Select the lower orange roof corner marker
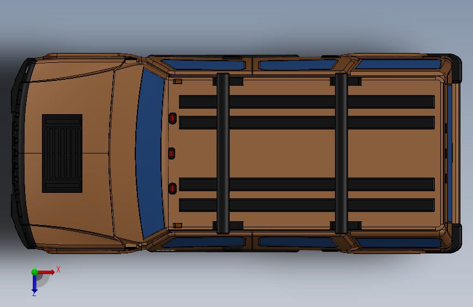 (177, 226)
